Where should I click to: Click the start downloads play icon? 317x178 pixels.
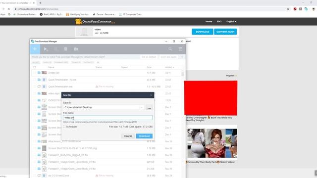click(46, 49)
